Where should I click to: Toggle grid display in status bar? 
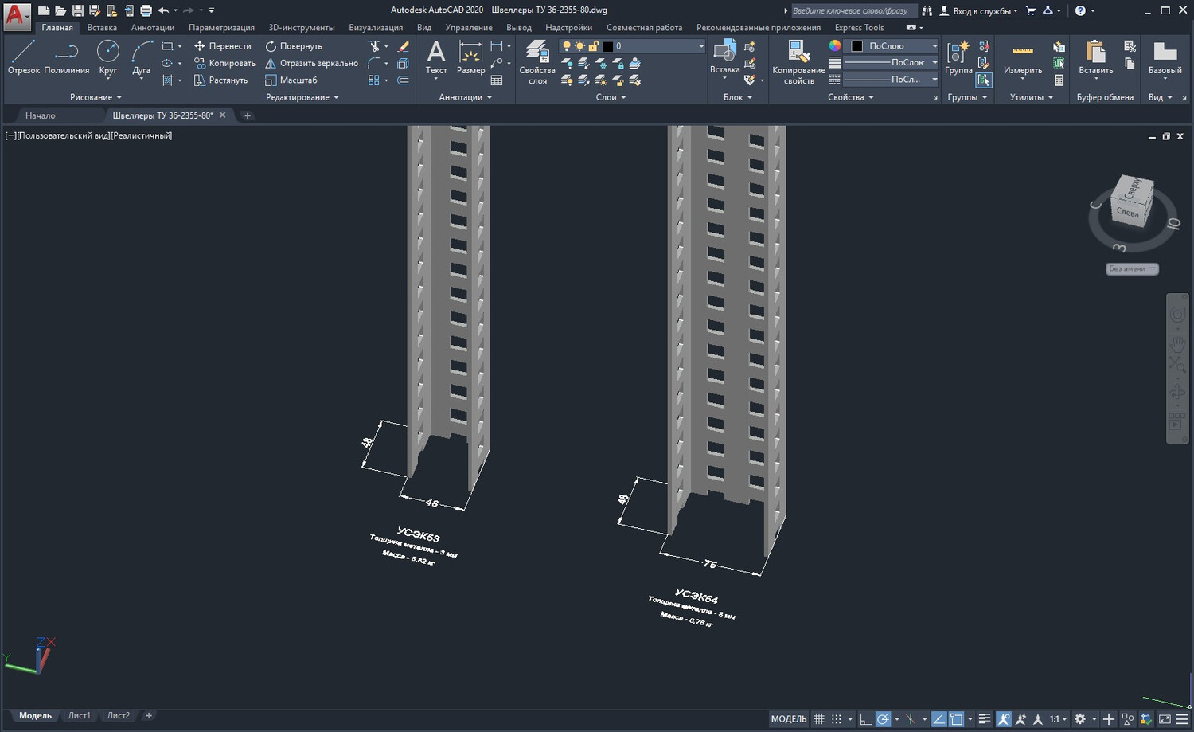pos(818,719)
